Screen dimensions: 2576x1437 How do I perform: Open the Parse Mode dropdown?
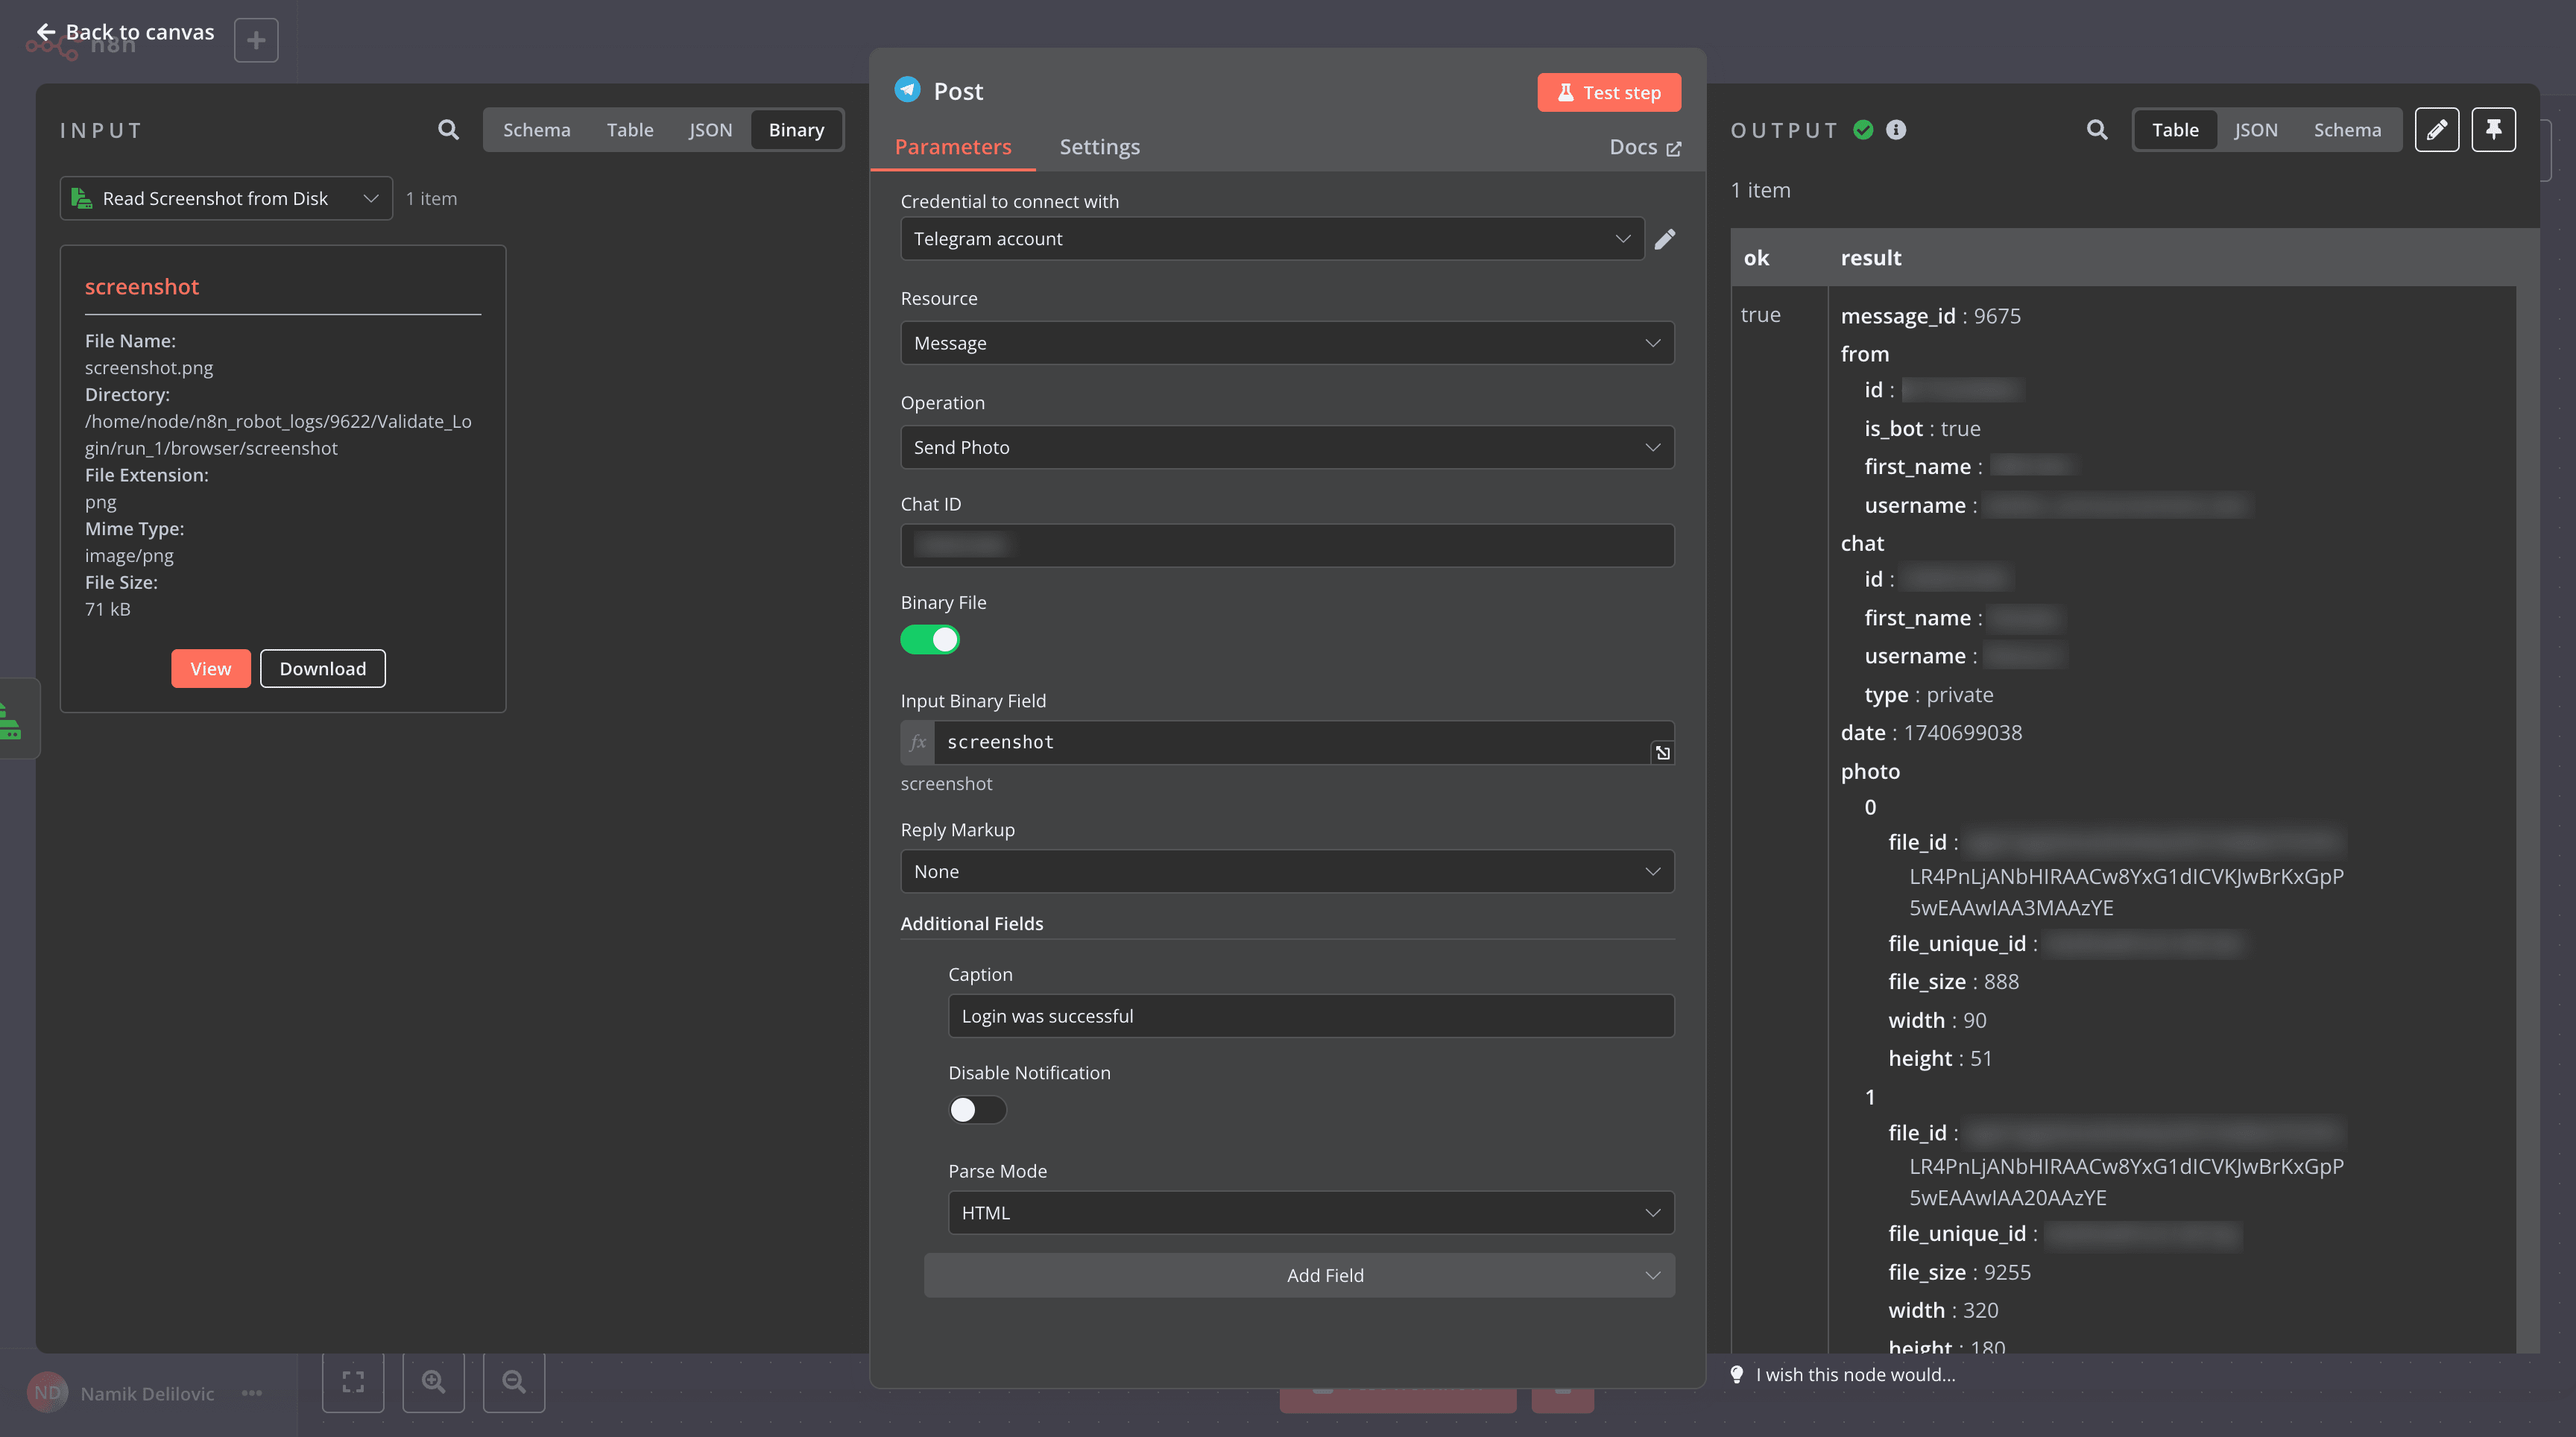[x=1311, y=1212]
